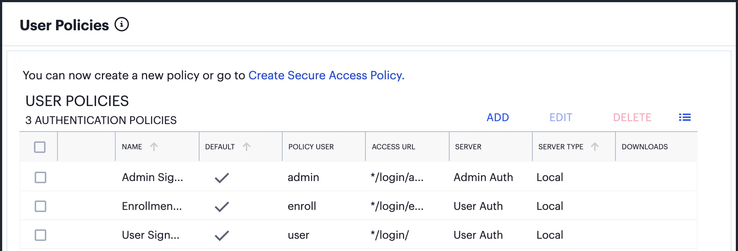This screenshot has height=251, width=738.
Task: Click Local in the Admin Auth row
Action: (550, 177)
